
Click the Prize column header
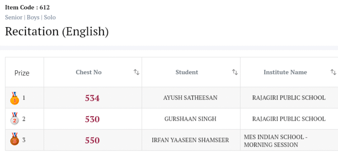[22, 73]
